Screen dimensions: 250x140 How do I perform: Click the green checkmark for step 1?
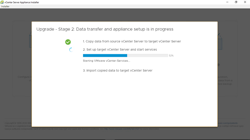coord(68,42)
